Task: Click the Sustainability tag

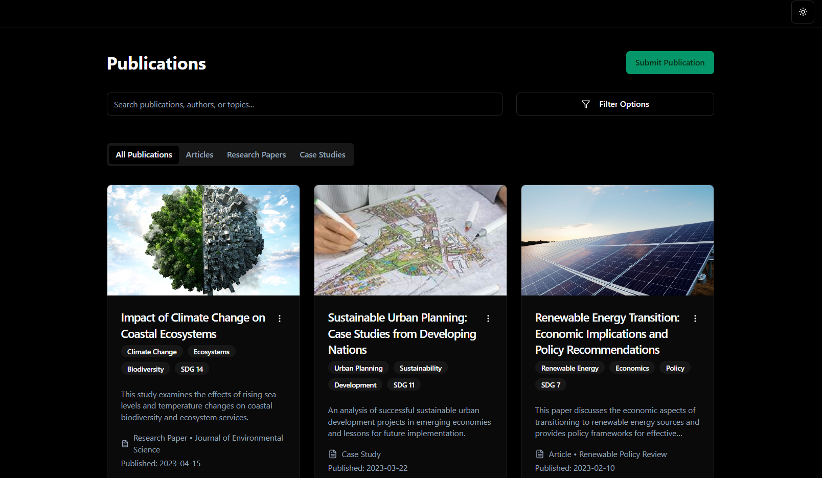Action: tap(421, 368)
